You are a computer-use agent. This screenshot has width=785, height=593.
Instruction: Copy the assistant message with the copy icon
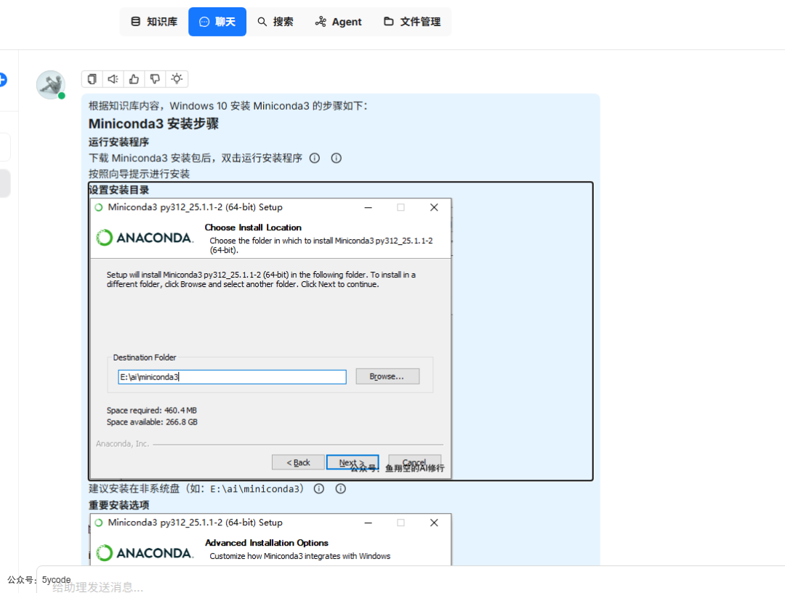[92, 79]
